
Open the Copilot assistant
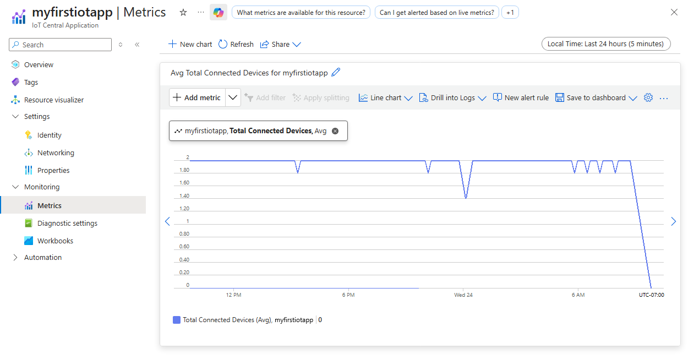(x=218, y=12)
